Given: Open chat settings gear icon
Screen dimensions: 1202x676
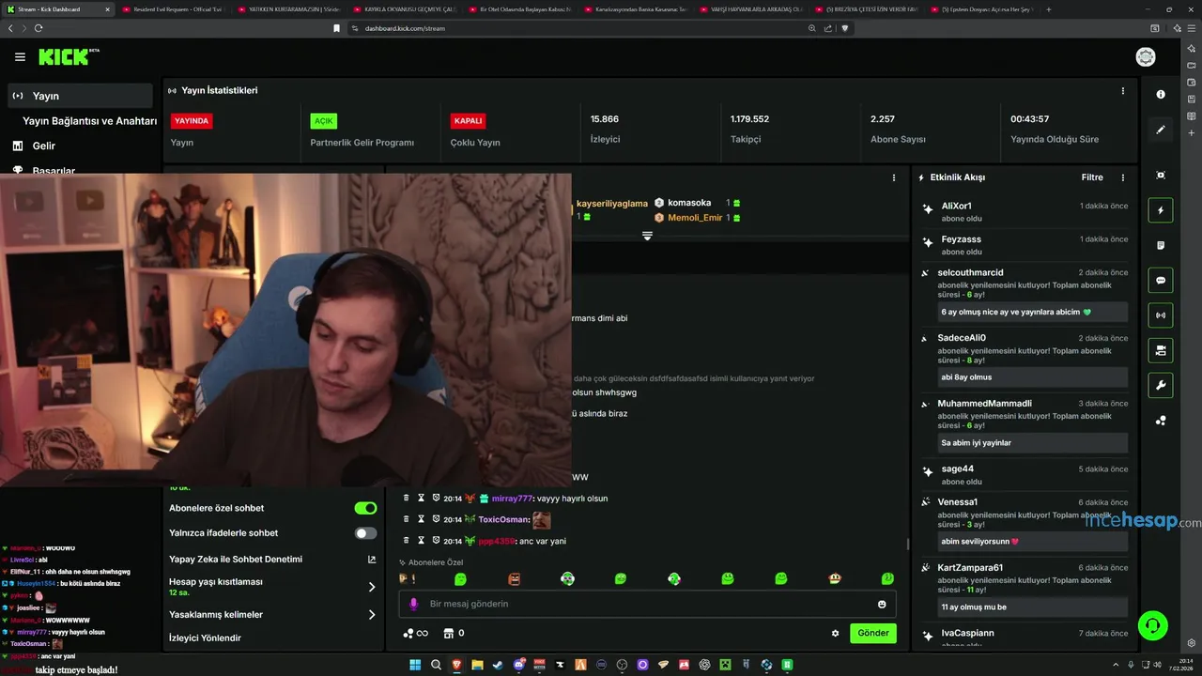Looking at the screenshot, I should [x=835, y=633].
